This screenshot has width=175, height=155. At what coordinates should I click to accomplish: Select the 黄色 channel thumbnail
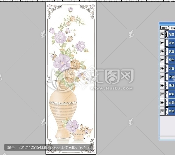(x=167, y=51)
